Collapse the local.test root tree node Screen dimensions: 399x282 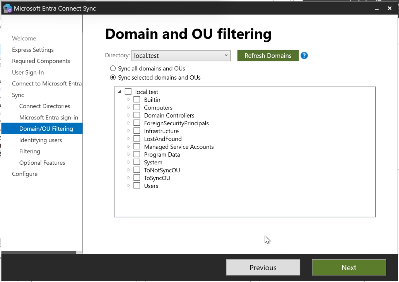pos(120,92)
